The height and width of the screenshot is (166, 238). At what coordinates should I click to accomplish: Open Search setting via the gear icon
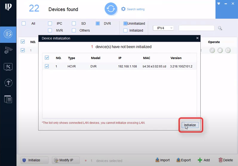[x=123, y=9]
